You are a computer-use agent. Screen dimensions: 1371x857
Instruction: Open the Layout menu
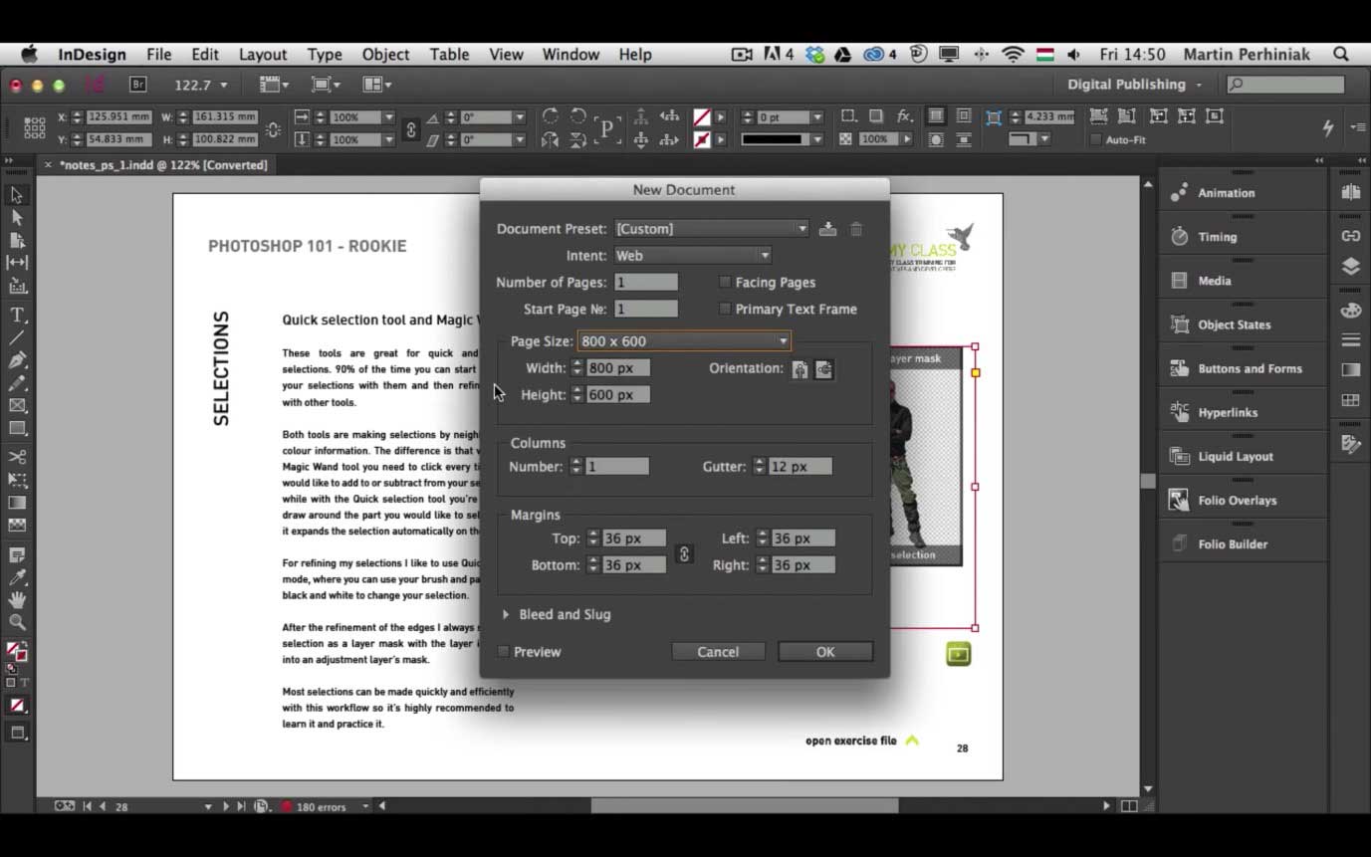point(262,55)
